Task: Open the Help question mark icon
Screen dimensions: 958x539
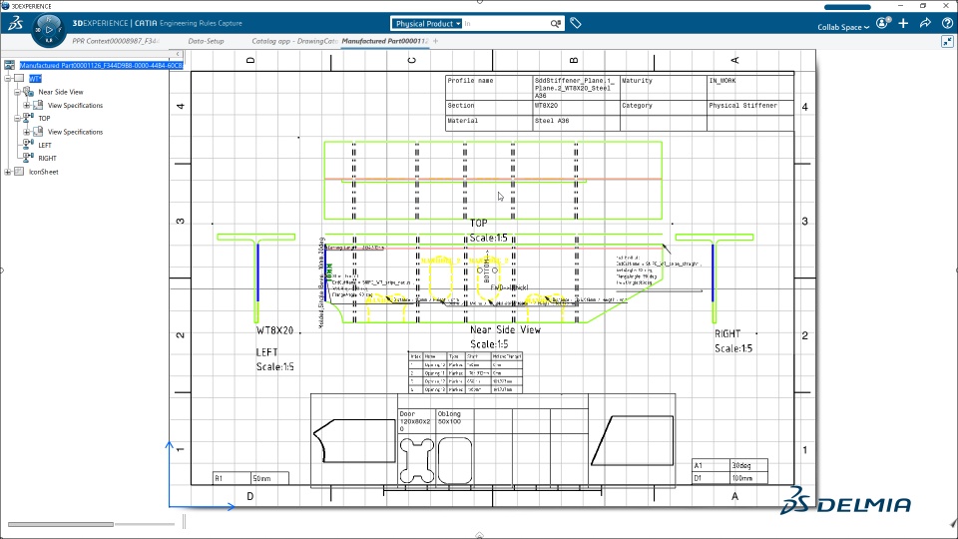Action: pos(947,23)
